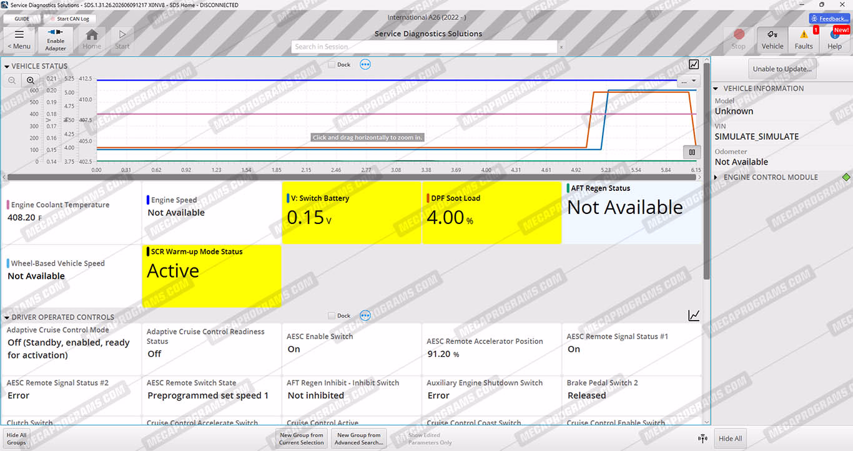Image resolution: width=853 pixels, height=451 pixels.
Task: Select Auxiliary Engine Shutdown Switch parameter
Action: pos(491,395)
